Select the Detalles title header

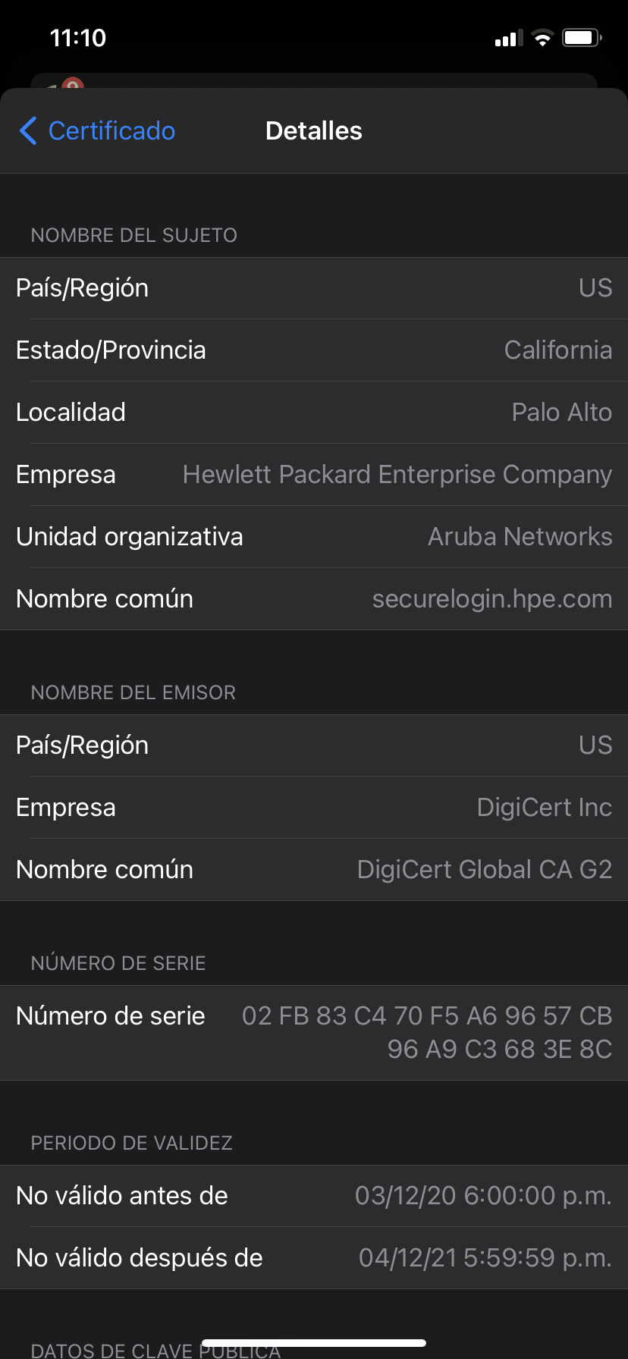pyautogui.click(x=314, y=130)
